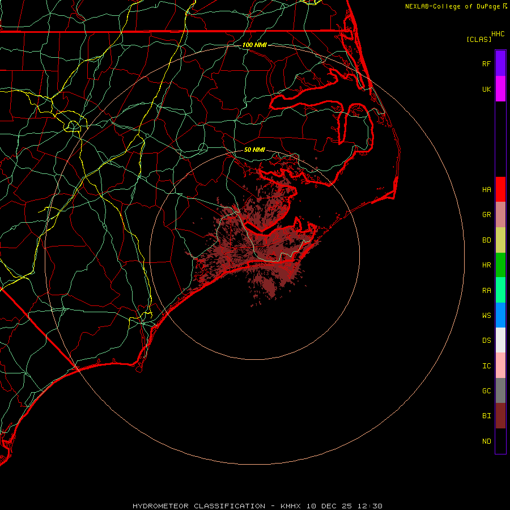Select the GR legend color block

(x=500, y=215)
